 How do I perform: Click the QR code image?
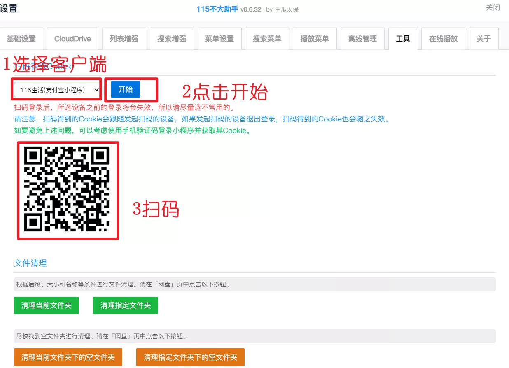[x=68, y=190]
